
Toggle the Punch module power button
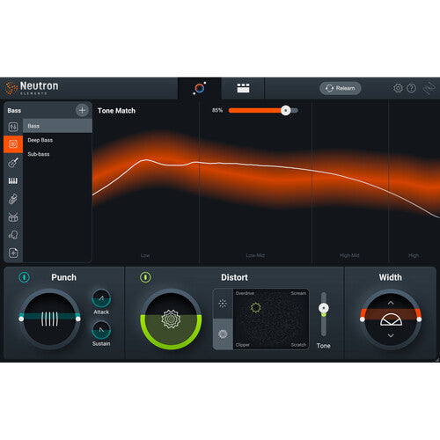pos(24,277)
